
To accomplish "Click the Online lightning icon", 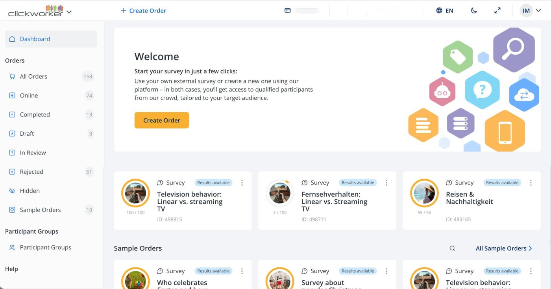I will [x=12, y=96].
